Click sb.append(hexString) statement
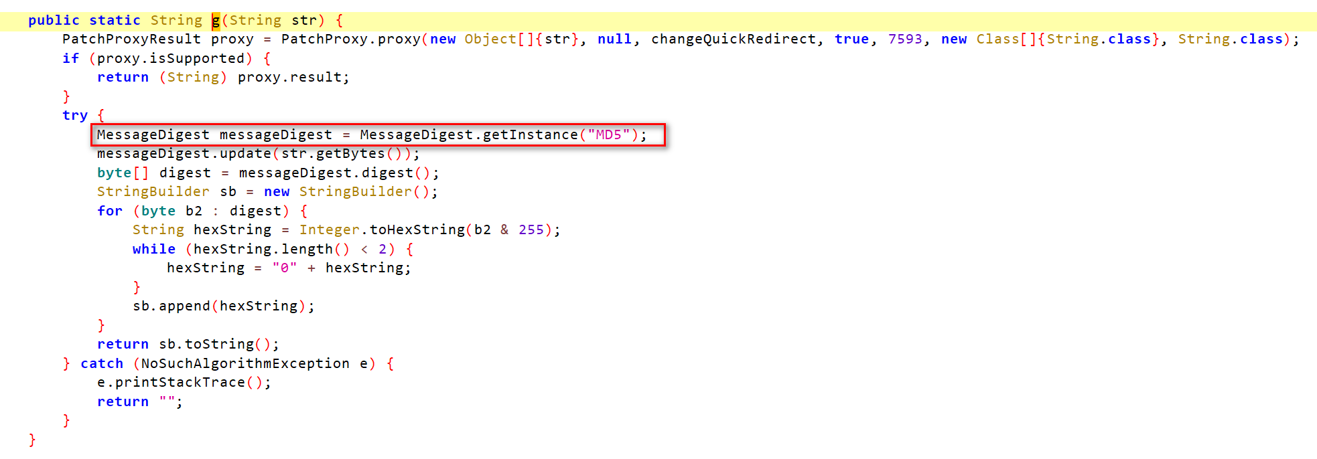This screenshot has height=459, width=1317. pyautogui.click(x=224, y=306)
